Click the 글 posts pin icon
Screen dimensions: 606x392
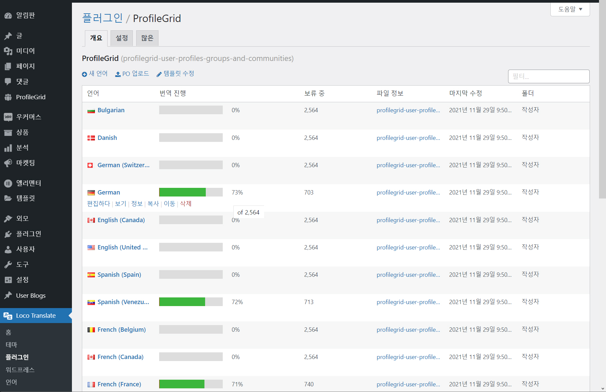8,36
